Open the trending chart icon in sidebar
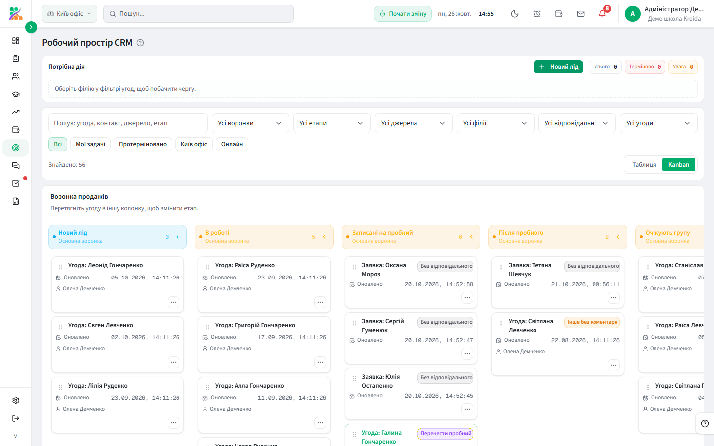 (16, 112)
